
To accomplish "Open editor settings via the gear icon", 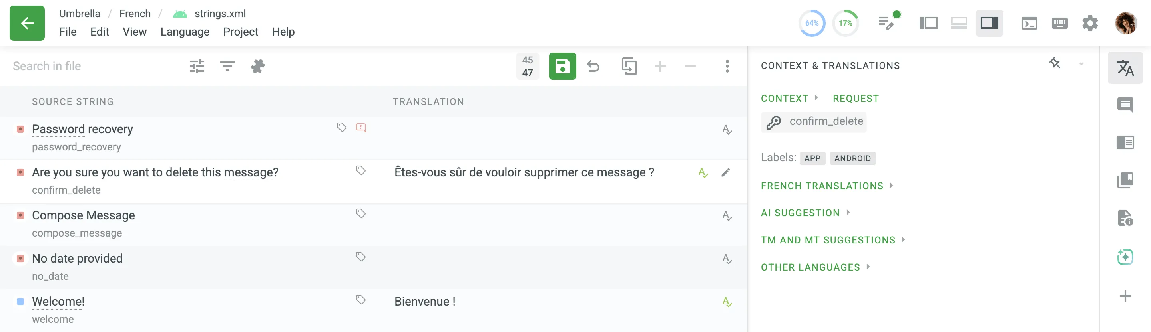I will click(x=1090, y=23).
